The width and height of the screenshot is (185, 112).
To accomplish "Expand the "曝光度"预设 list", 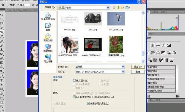I will pos(161,75).
